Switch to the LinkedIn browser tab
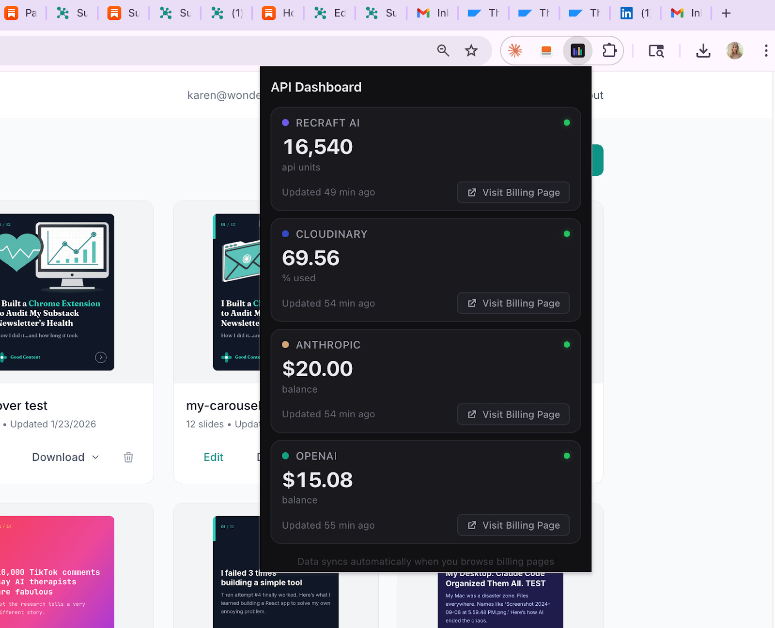This screenshot has width=775, height=628. 635,13
